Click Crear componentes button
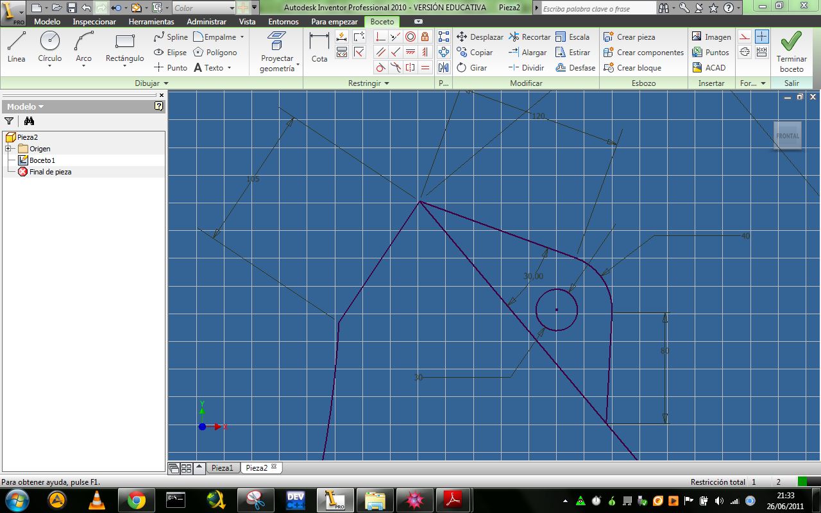821x513 pixels. pyautogui.click(x=643, y=53)
